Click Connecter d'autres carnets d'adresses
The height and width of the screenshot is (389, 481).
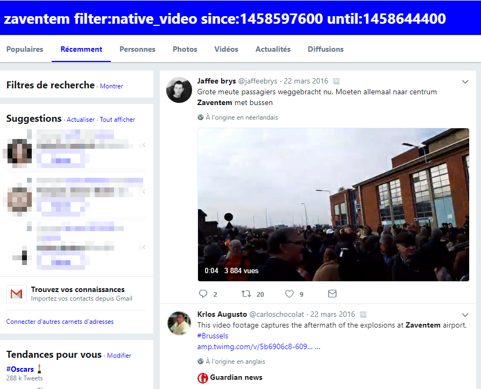pyautogui.click(x=60, y=322)
